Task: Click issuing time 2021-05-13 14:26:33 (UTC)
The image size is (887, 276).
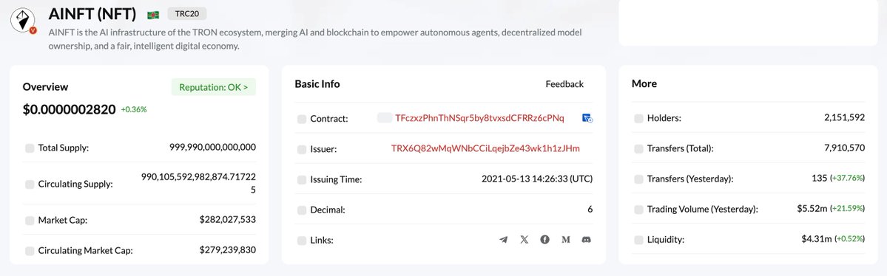Action: pyautogui.click(x=537, y=179)
